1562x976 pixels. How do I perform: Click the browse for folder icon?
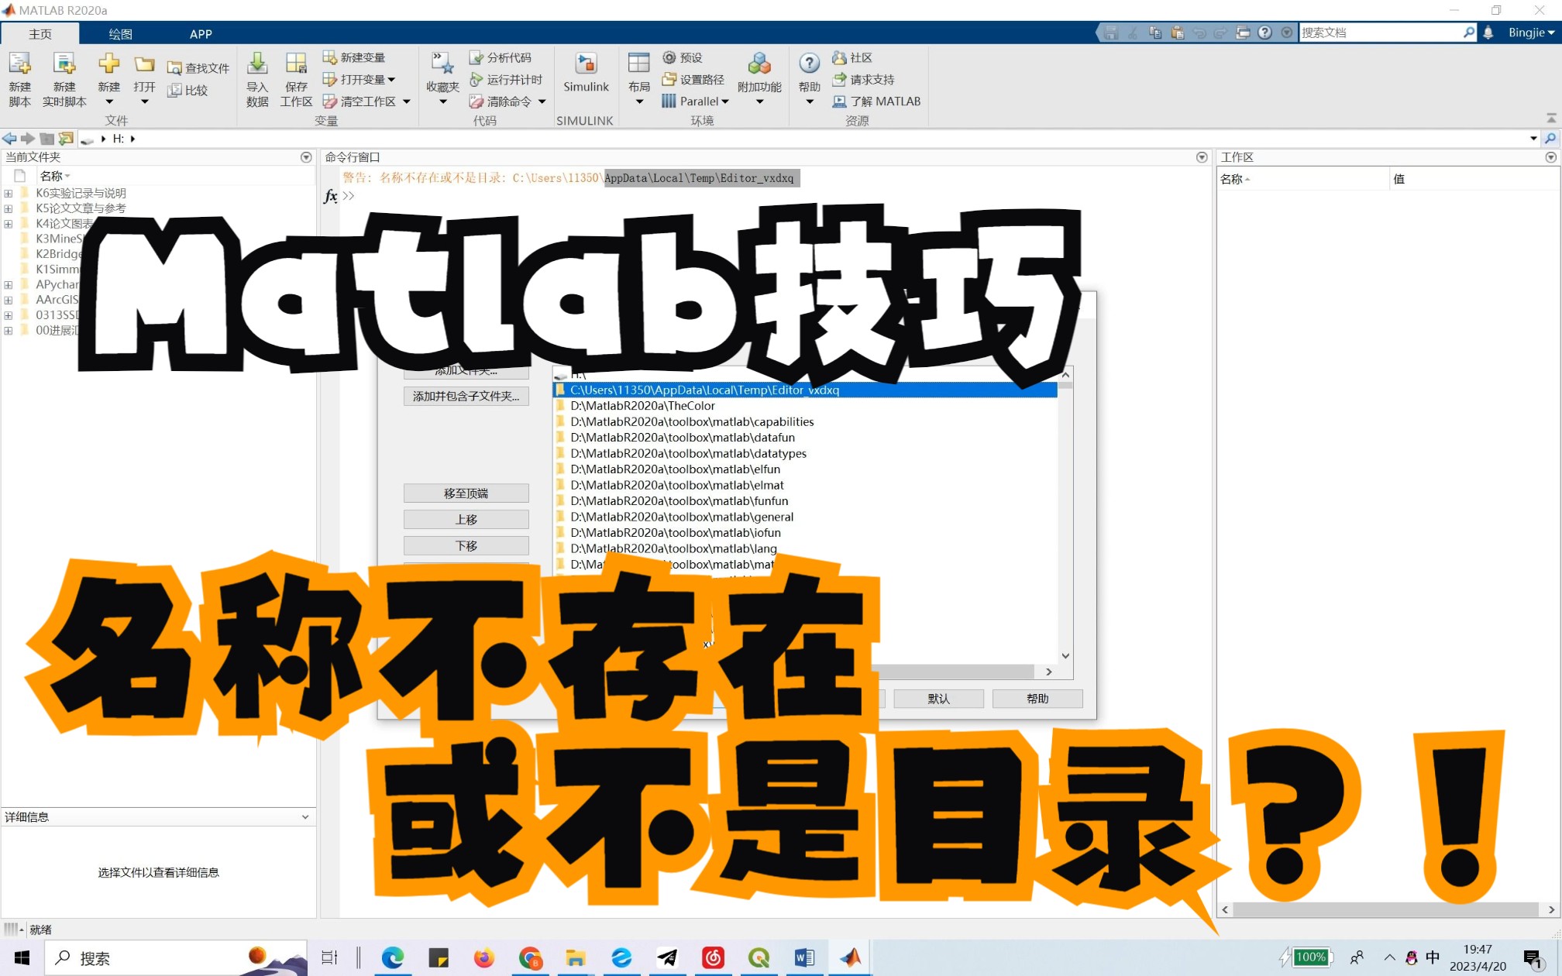[66, 139]
